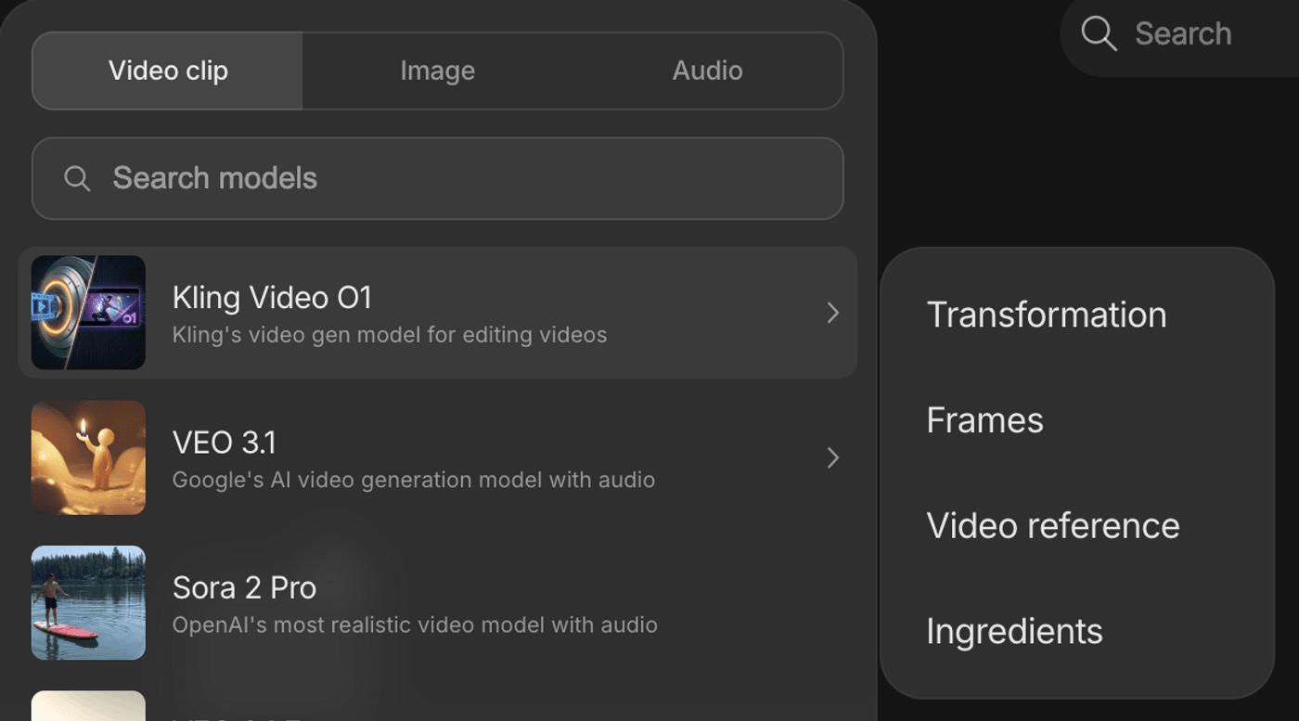Select the Ingredients option
Screen dimensions: 1299x721
tap(1014, 631)
